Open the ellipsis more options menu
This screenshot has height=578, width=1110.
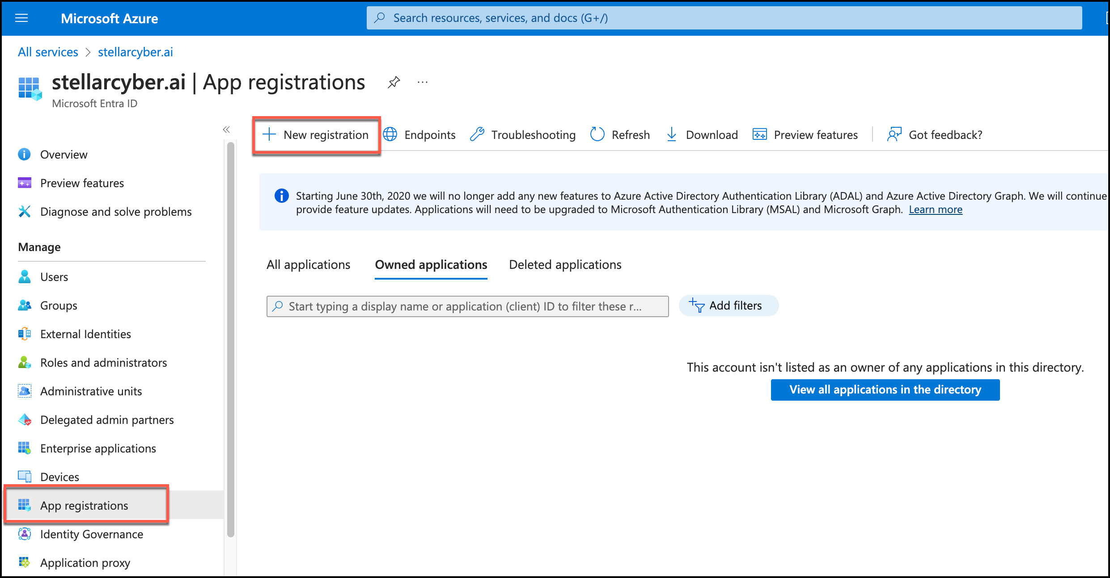coord(423,82)
